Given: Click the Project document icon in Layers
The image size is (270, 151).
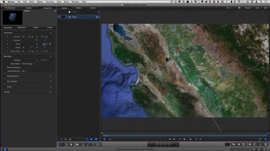Looking at the screenshot, I should coord(69,12).
